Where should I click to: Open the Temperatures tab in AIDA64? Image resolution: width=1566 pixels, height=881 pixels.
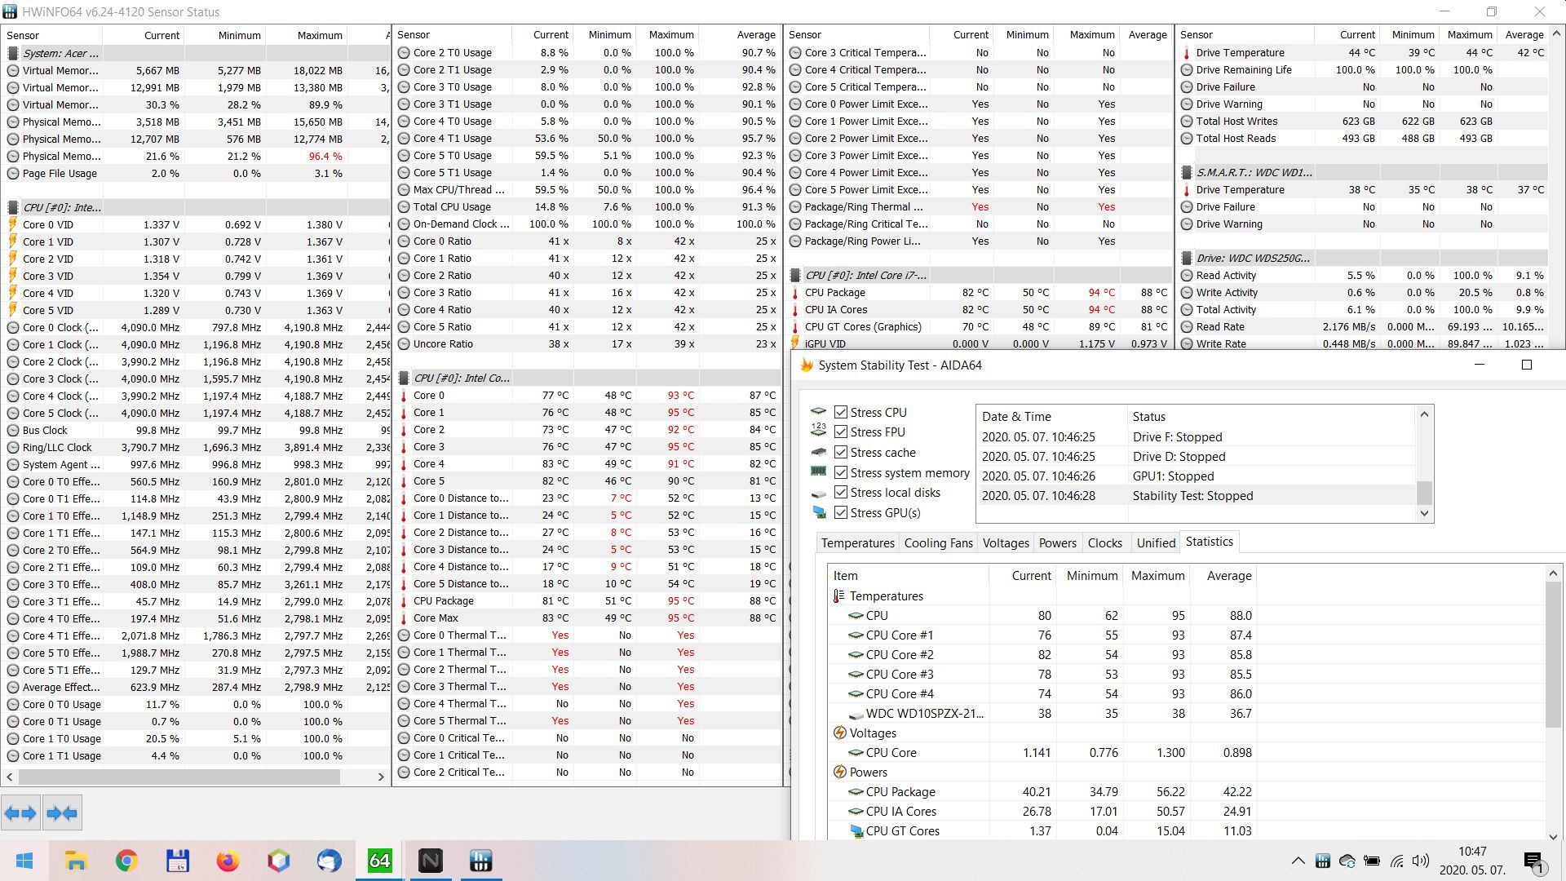click(x=857, y=543)
